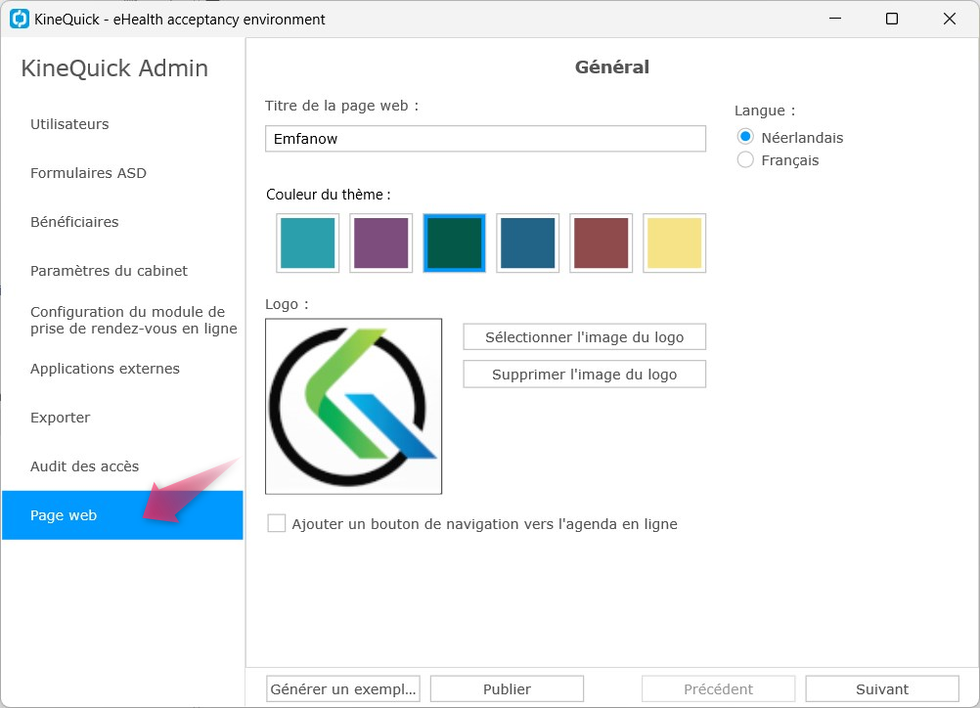Choose the brownish red theme color
The width and height of the screenshot is (980, 708).
coord(601,243)
